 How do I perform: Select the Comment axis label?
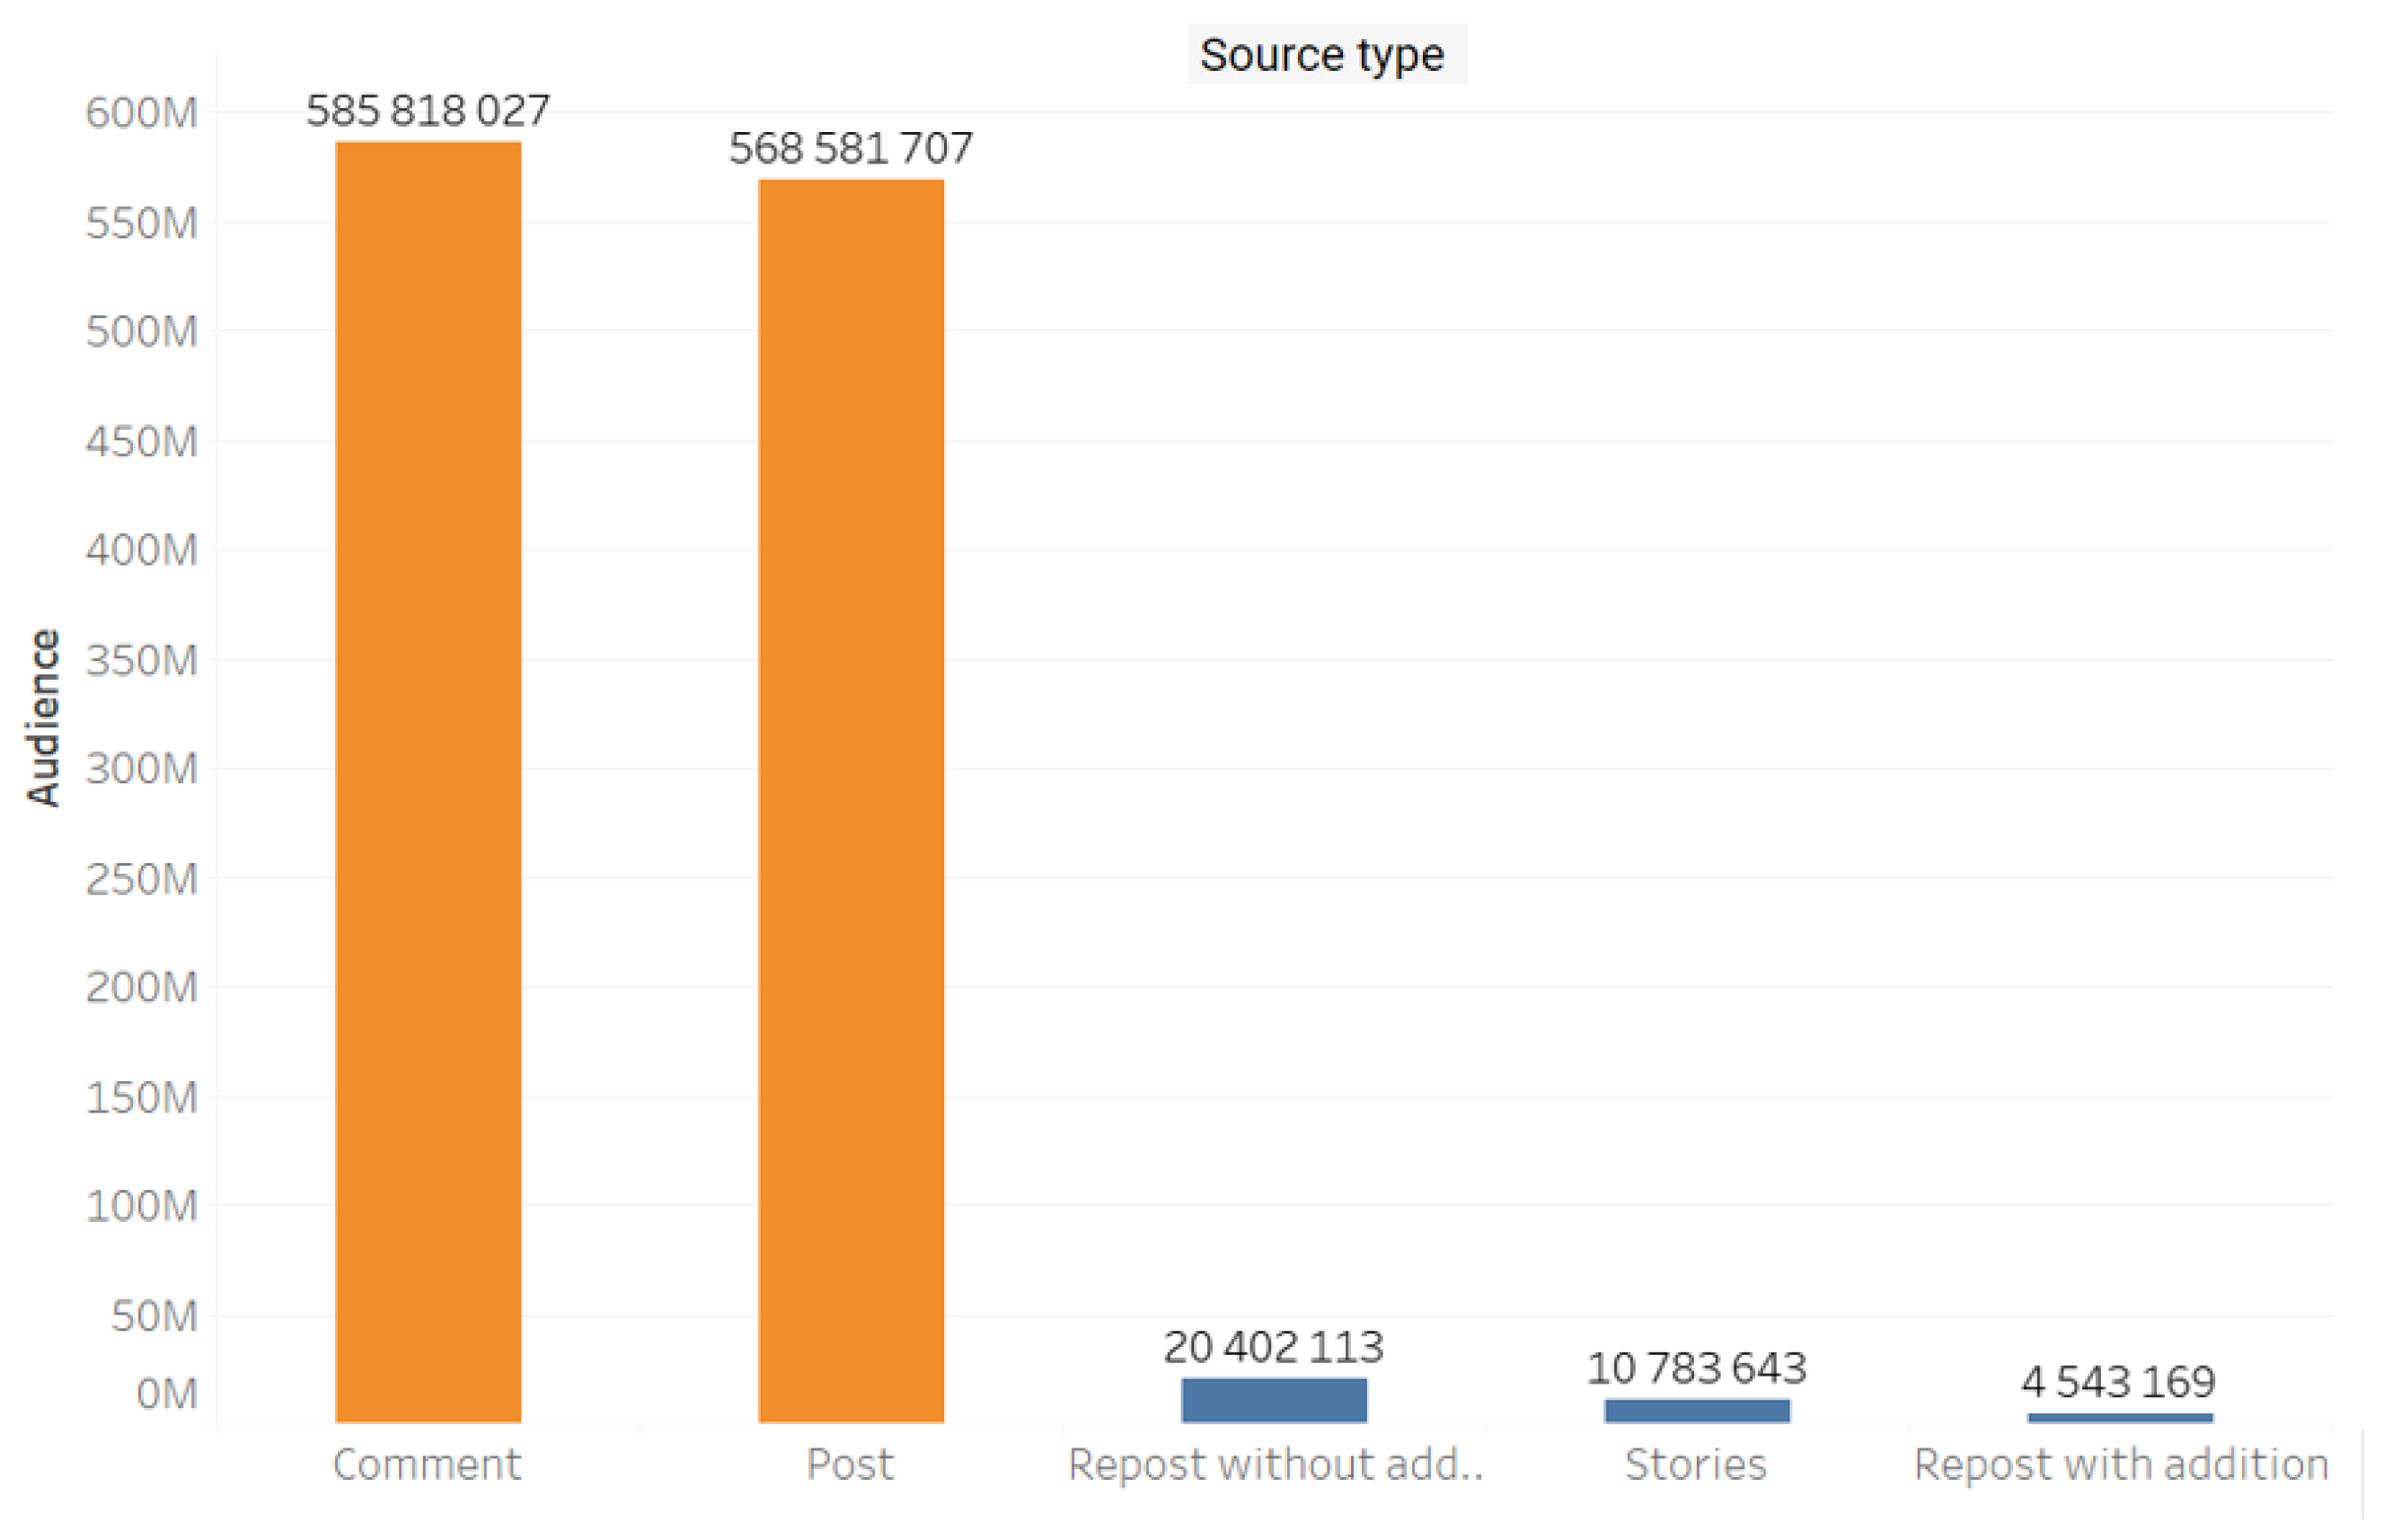click(428, 1464)
